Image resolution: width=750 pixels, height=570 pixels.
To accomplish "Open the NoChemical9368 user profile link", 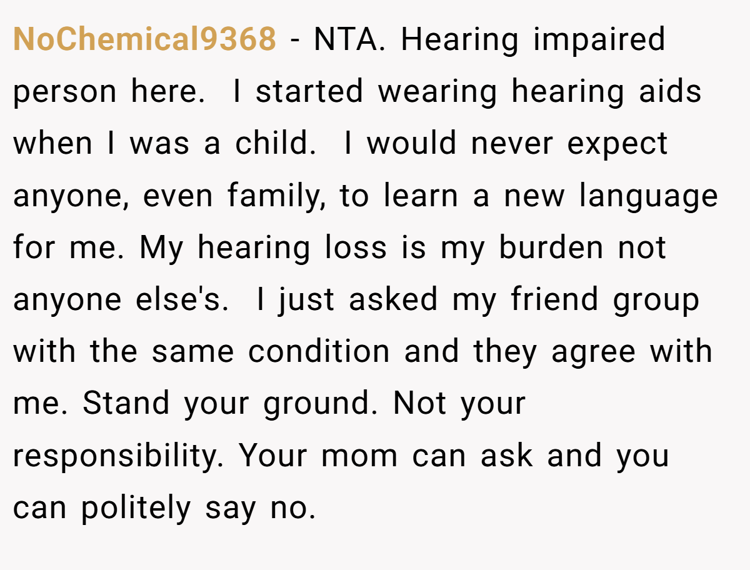I will 144,39.
